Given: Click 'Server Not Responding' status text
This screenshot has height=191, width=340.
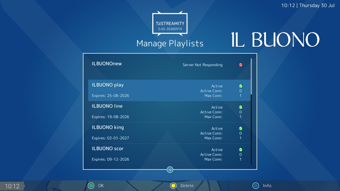Looking at the screenshot, I should (203, 65).
